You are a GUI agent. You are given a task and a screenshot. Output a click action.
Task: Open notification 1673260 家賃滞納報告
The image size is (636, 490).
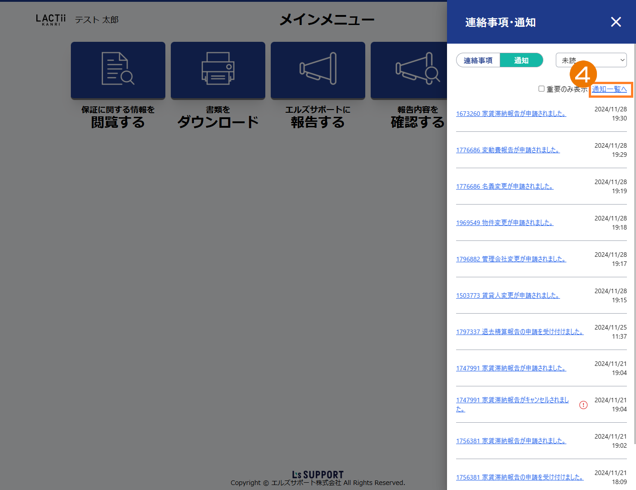[511, 114]
